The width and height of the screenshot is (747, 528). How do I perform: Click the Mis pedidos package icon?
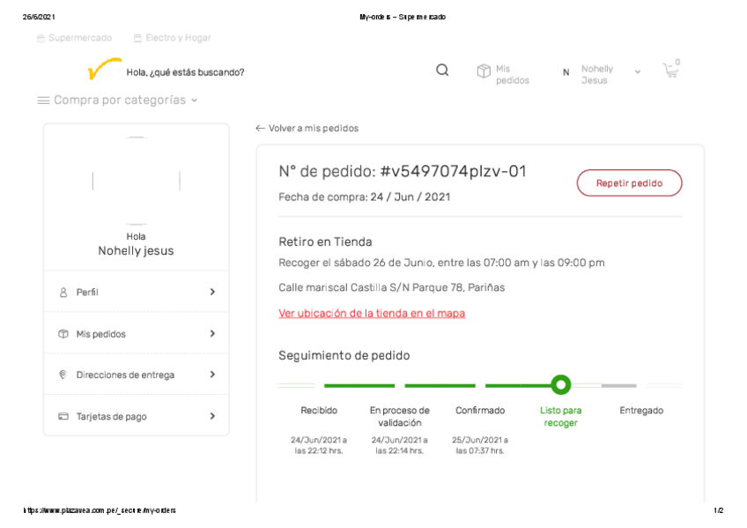(x=484, y=70)
